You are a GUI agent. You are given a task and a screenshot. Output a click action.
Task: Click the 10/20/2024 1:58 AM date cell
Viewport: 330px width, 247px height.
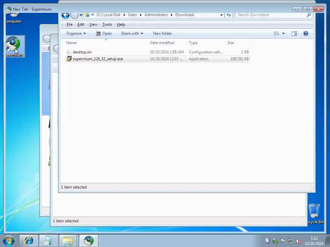[167, 52]
